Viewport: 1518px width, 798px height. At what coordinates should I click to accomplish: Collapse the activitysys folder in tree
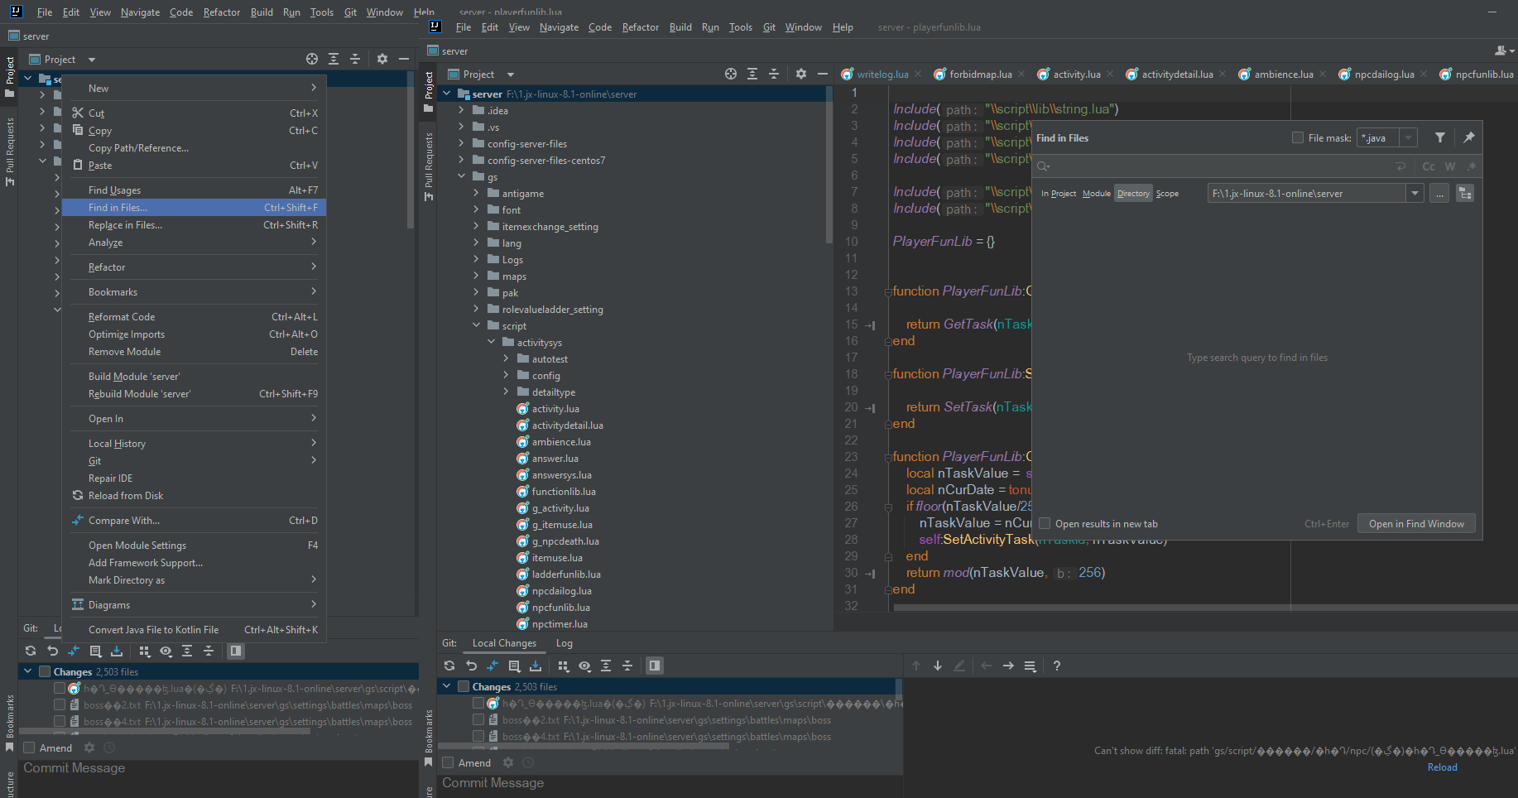492,343
